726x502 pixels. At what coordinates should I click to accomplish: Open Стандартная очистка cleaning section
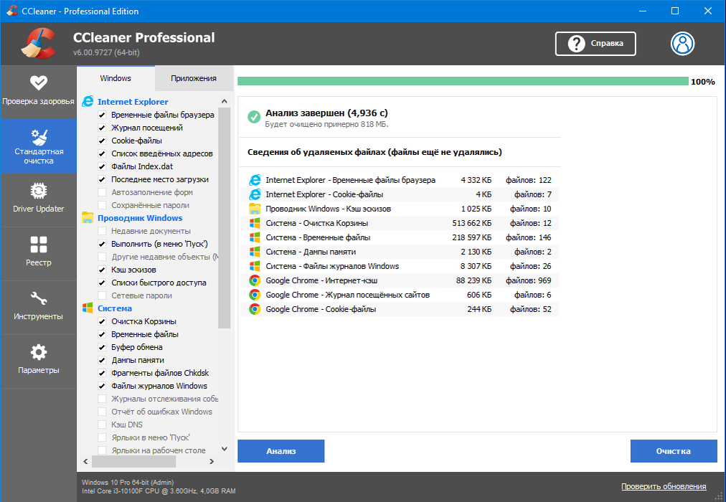(x=39, y=146)
